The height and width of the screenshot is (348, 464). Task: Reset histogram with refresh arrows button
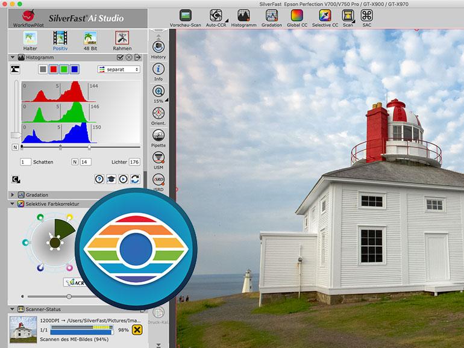pos(135,179)
